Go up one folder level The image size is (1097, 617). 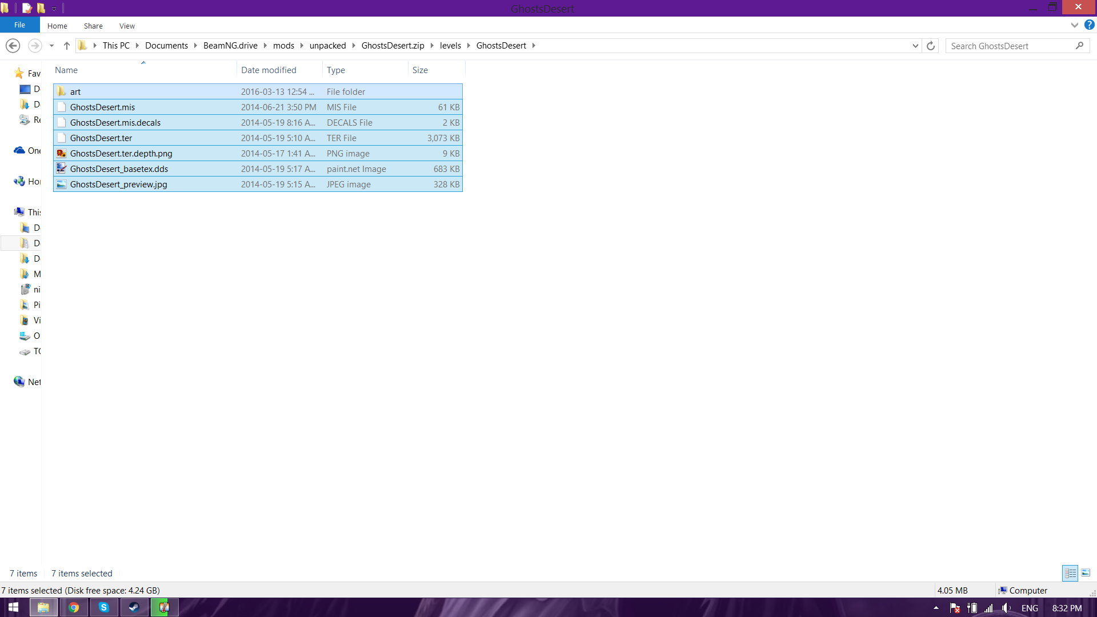pyautogui.click(x=66, y=46)
